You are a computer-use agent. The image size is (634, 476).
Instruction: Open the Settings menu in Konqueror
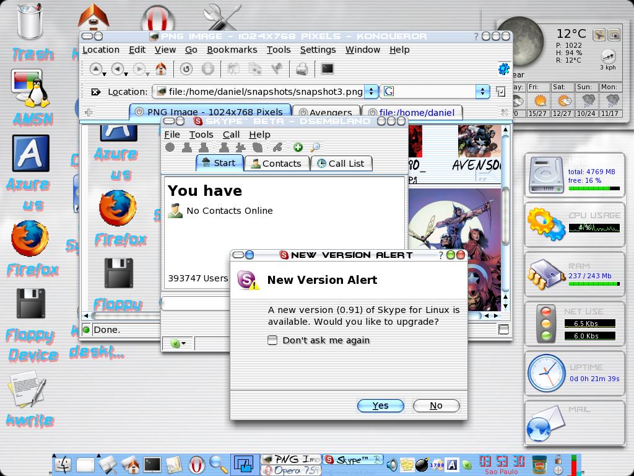click(318, 50)
